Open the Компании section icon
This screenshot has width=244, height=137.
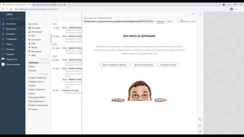tap(3, 34)
